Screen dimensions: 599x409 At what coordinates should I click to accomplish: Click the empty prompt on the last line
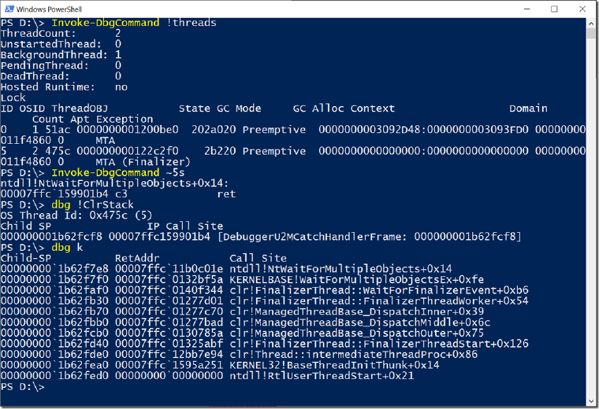(22, 386)
